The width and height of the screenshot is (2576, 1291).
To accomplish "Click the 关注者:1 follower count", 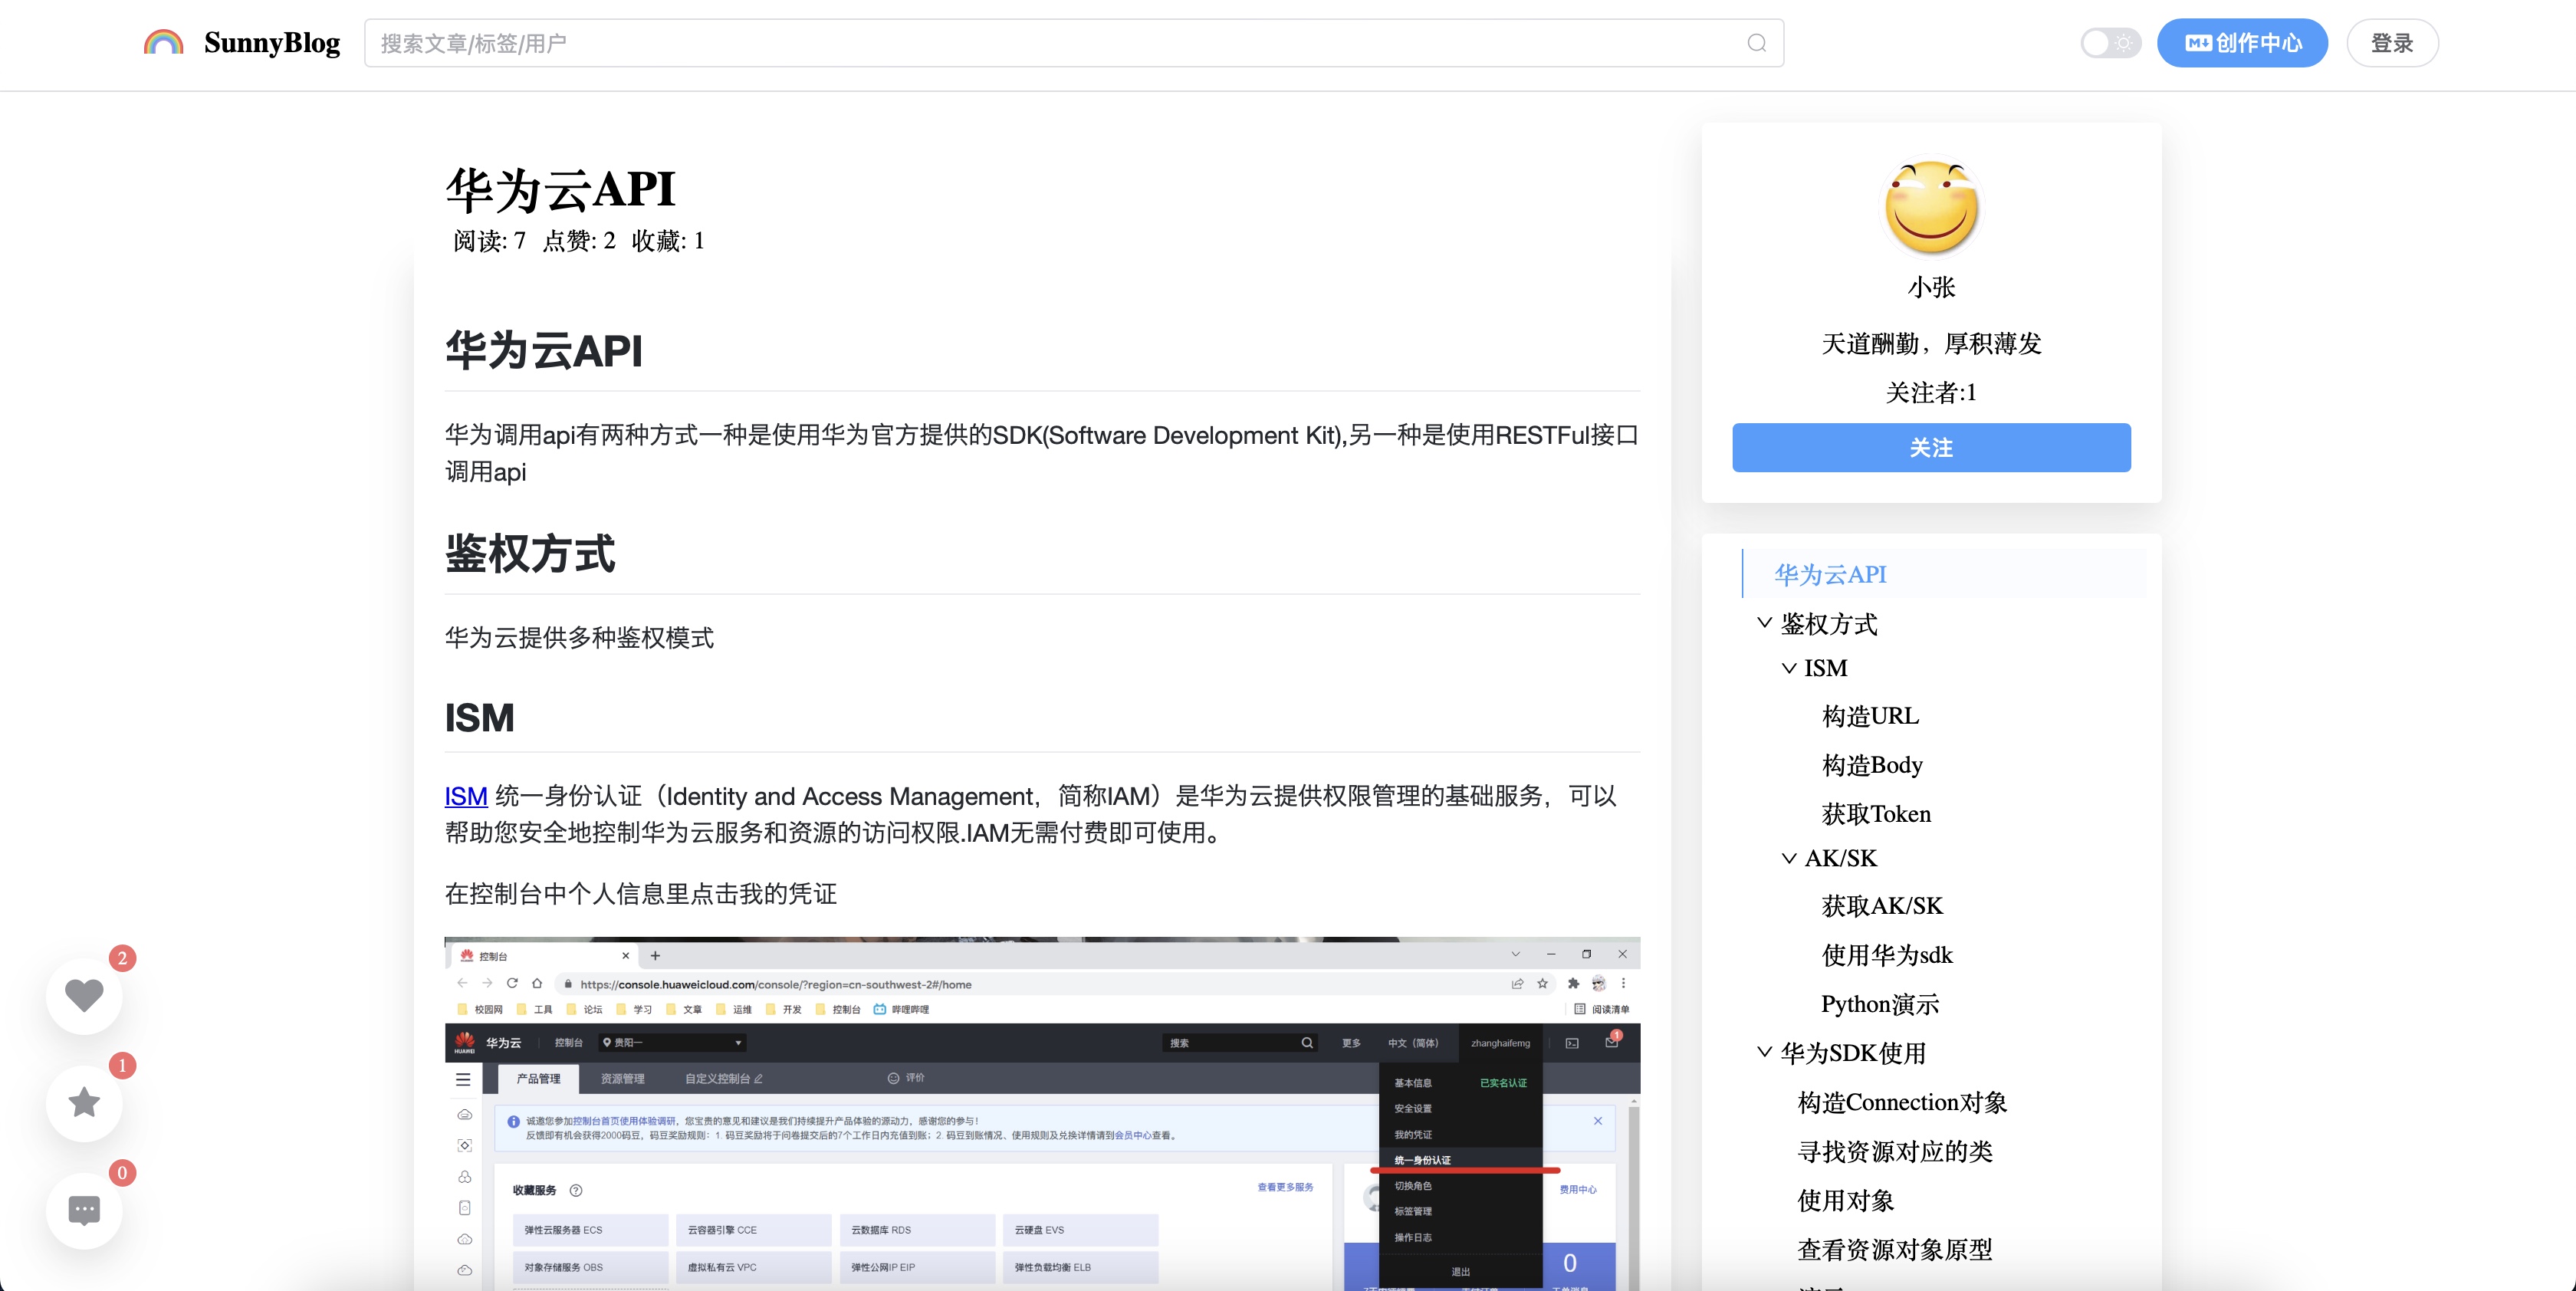I will tap(1931, 392).
